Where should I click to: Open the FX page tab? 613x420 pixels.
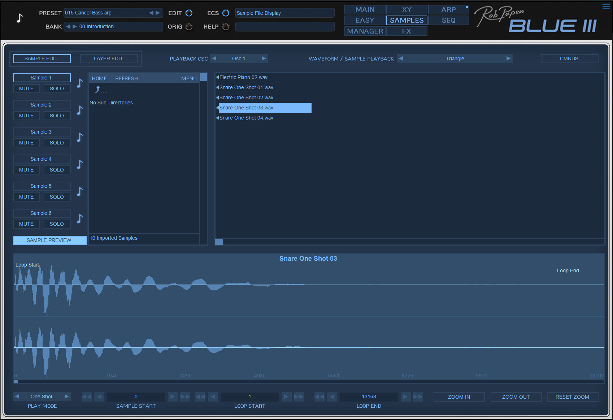click(x=407, y=31)
